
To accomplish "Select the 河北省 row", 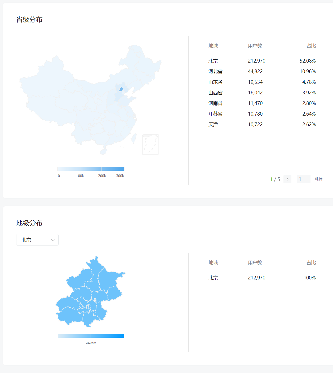I will [x=262, y=71].
